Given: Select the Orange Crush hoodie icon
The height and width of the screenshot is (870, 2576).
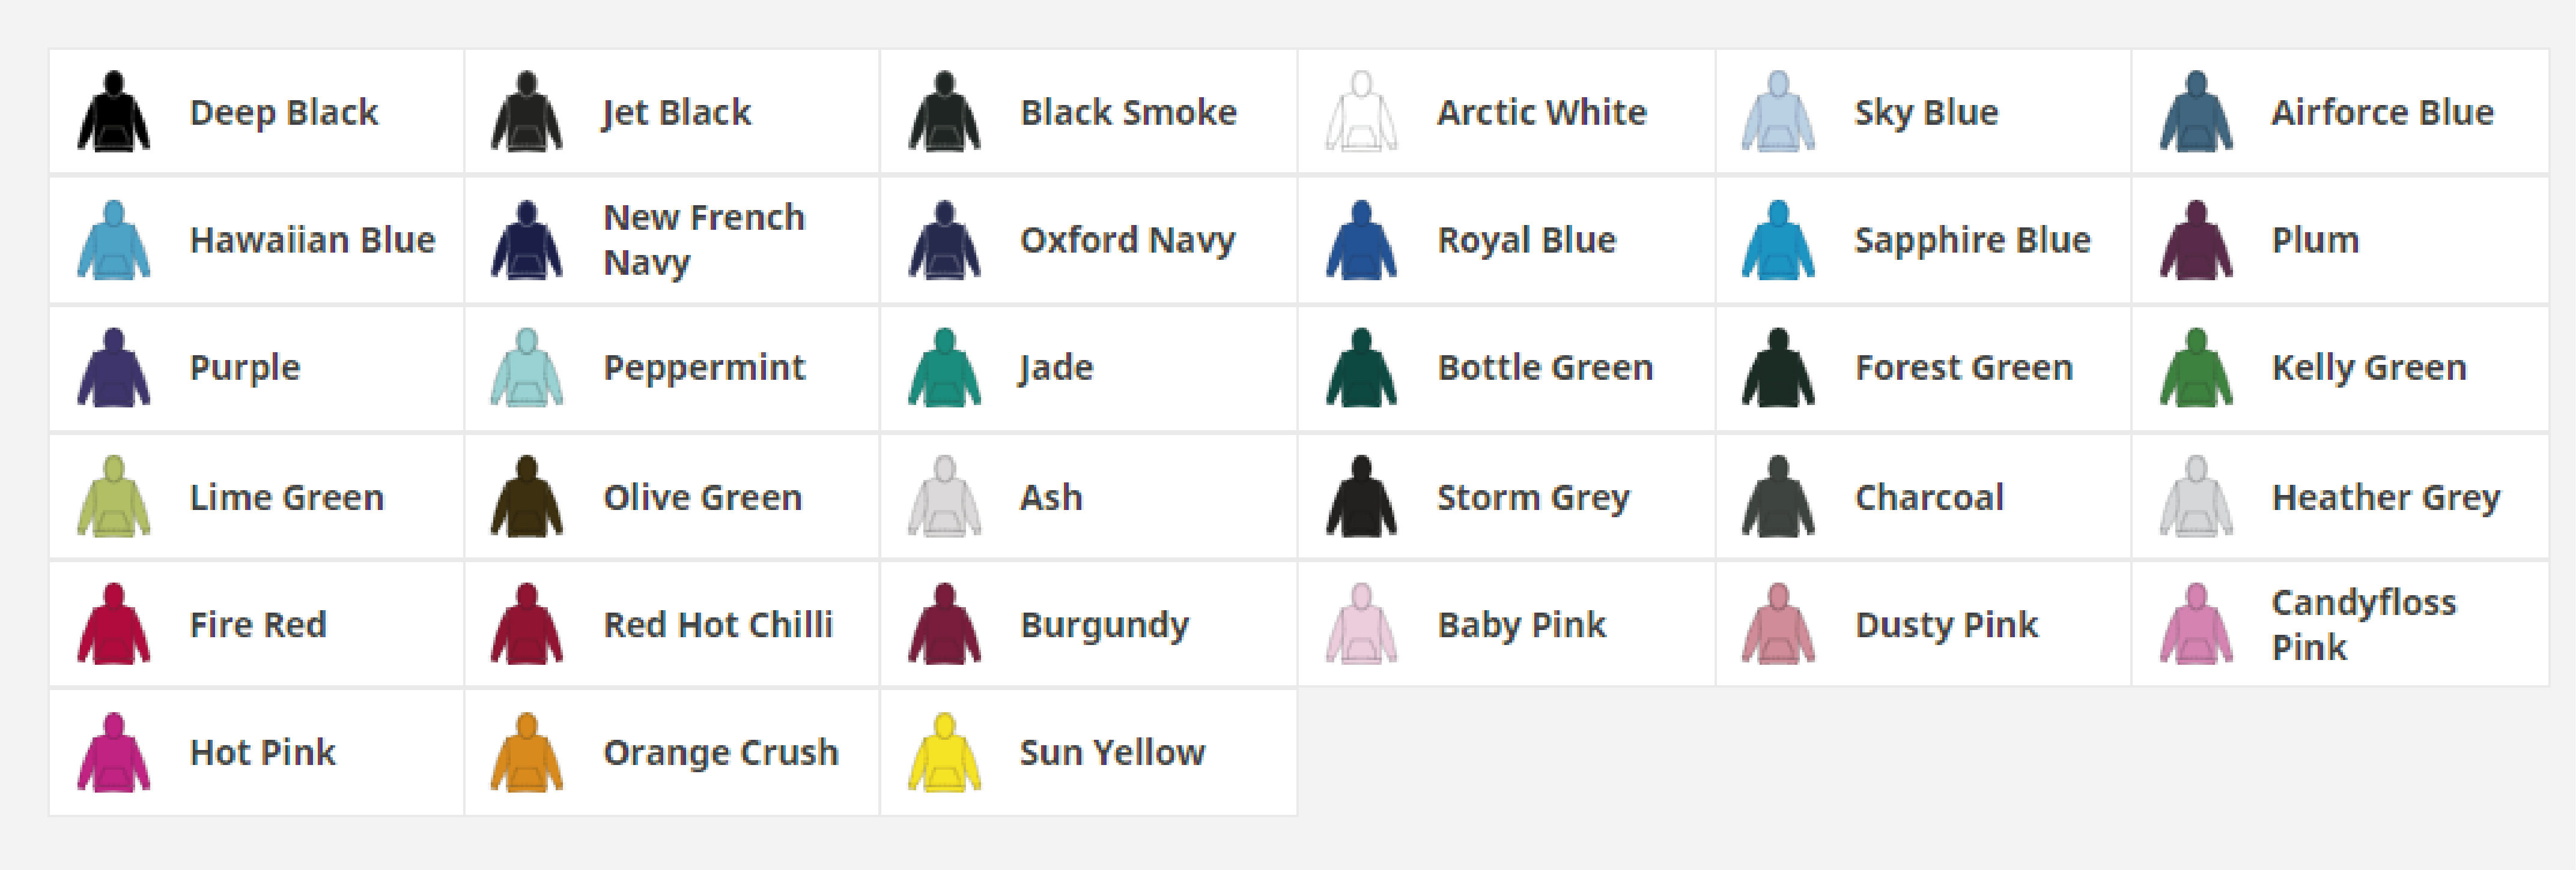Looking at the screenshot, I should click(527, 752).
